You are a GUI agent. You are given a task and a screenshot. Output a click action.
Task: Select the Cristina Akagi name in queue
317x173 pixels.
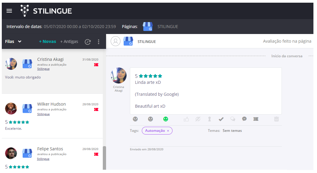pos(50,59)
